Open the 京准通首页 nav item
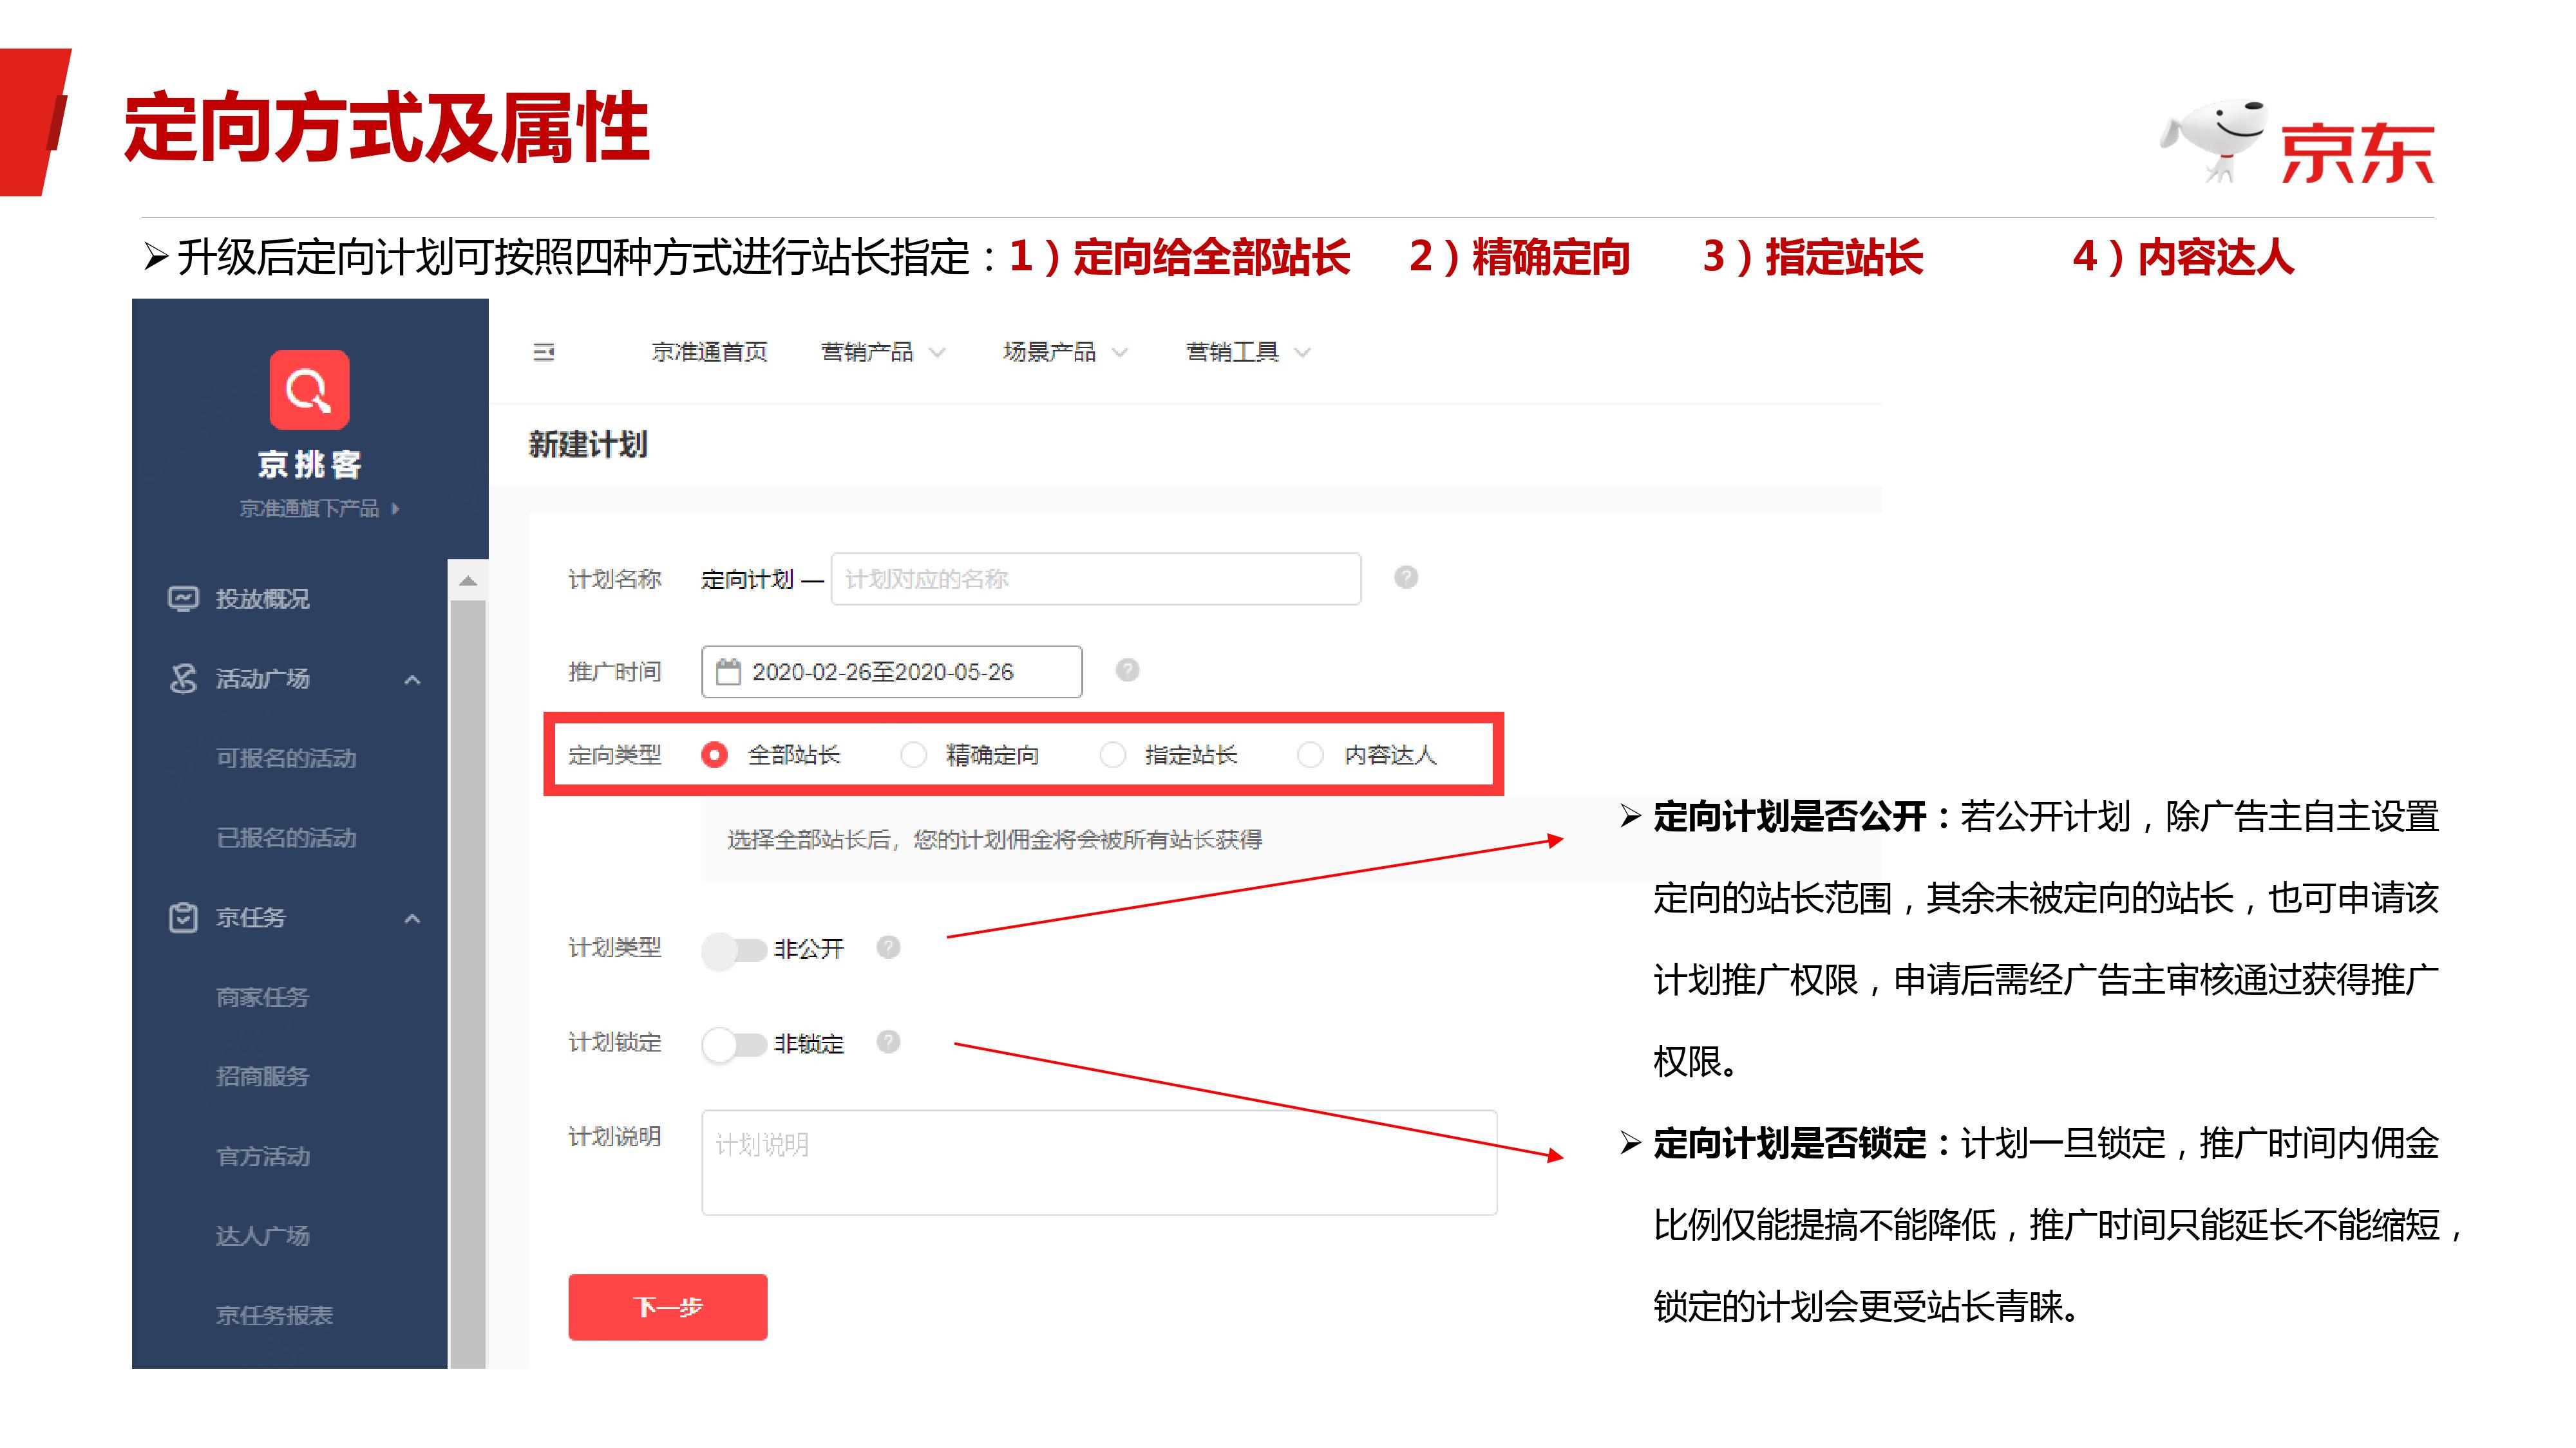 [x=709, y=352]
